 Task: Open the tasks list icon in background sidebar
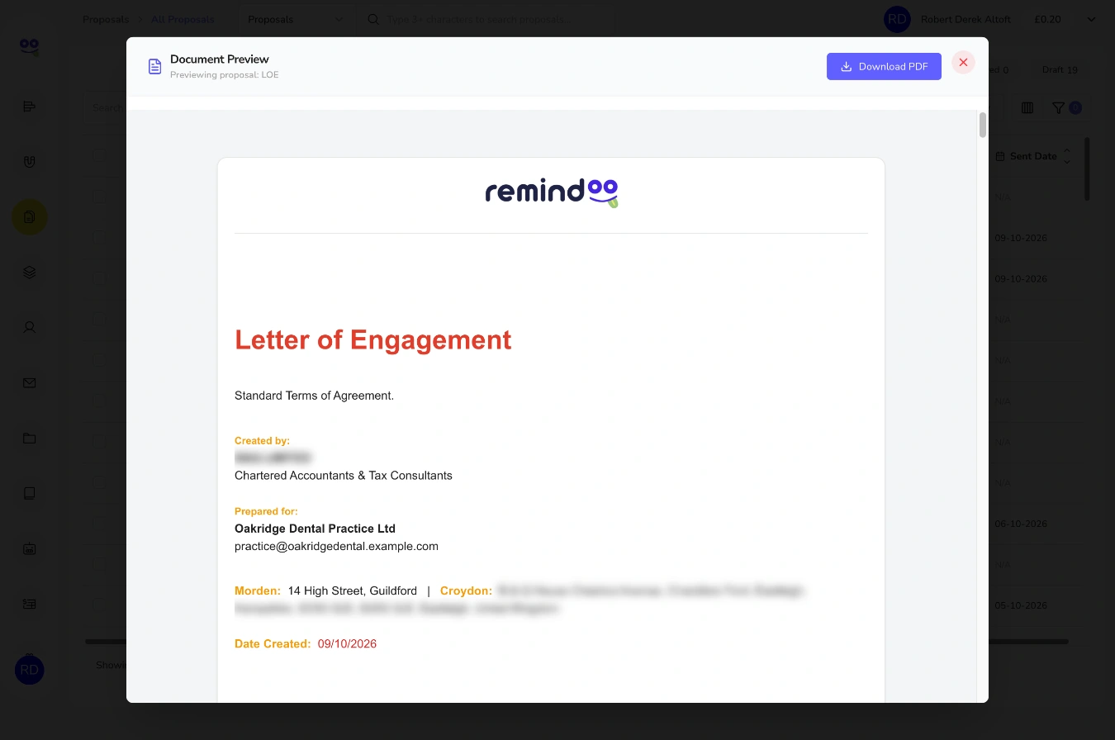click(x=30, y=107)
